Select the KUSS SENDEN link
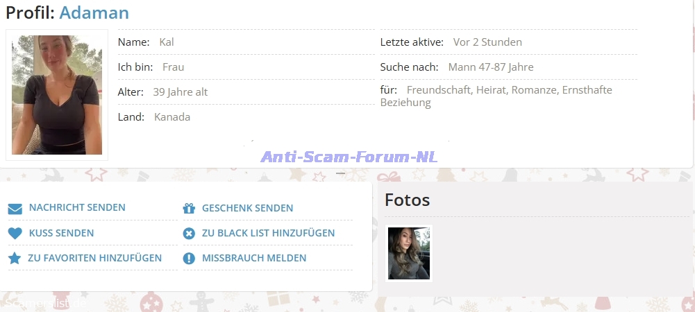Viewport: 695px width, 312px height. coord(61,233)
